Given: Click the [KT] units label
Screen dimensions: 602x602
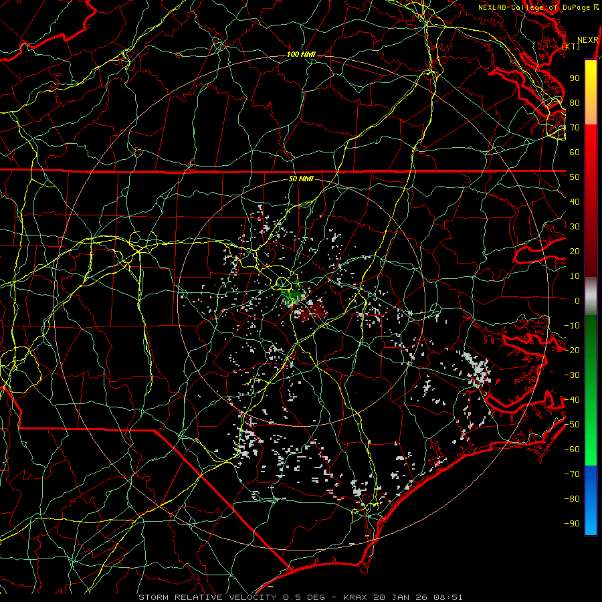Looking at the screenshot, I should 571,46.
